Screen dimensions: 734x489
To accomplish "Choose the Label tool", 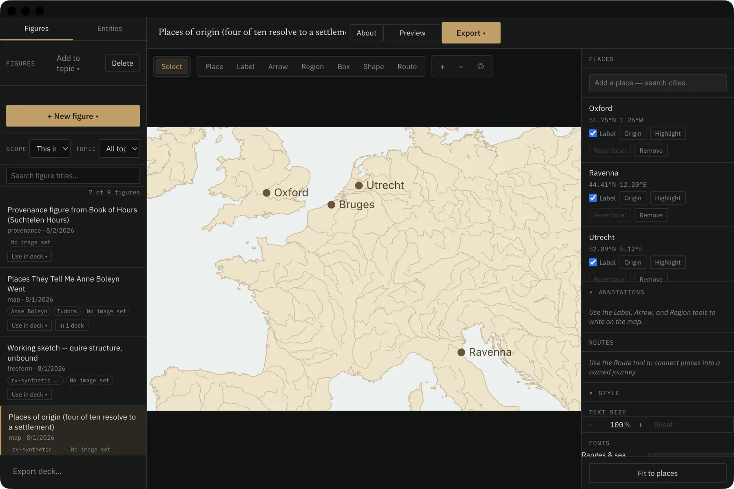I will click(x=245, y=66).
